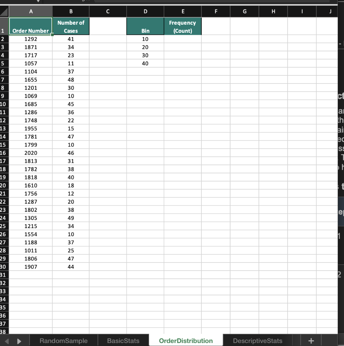Switch to the RandomSample sheet tab
The height and width of the screenshot is (346, 344).
(63, 341)
